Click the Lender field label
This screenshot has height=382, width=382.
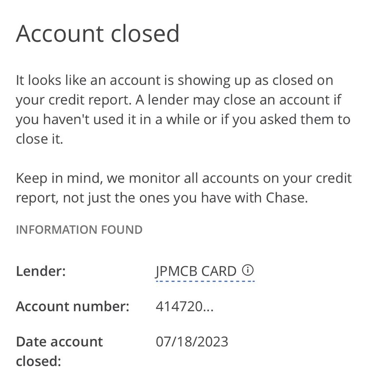click(41, 271)
